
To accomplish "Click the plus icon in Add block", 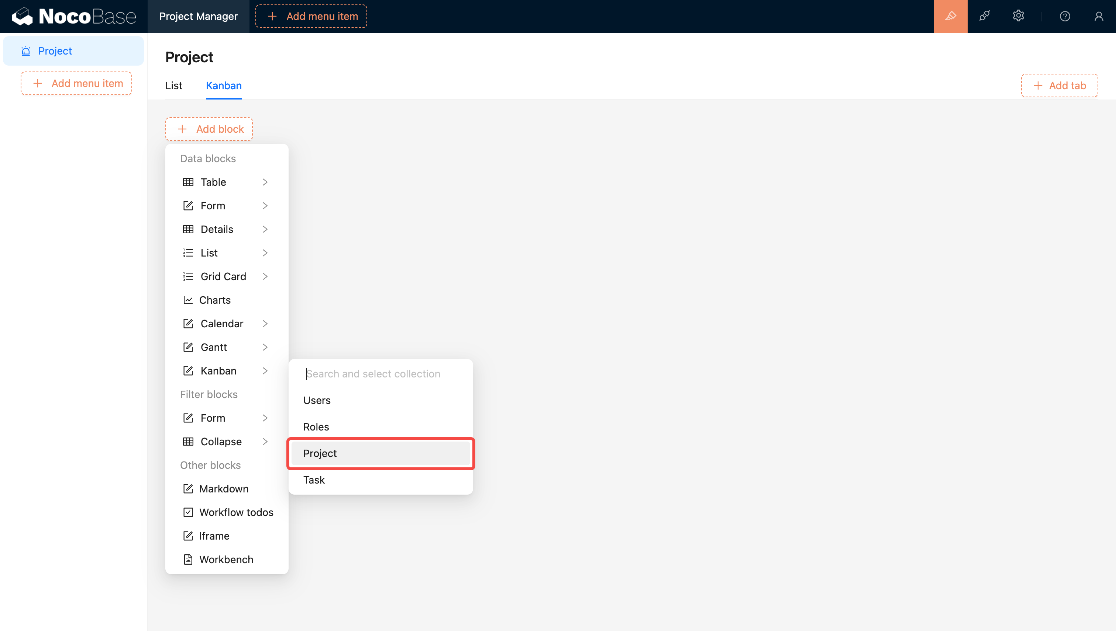I will 182,129.
